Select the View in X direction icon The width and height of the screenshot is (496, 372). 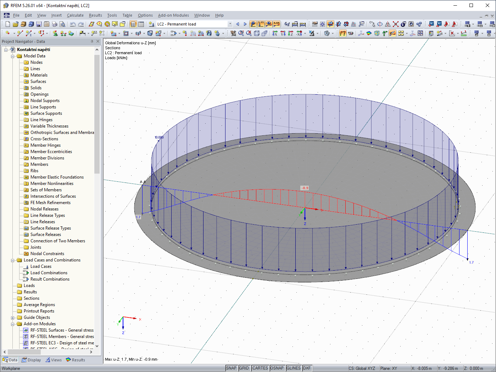click(275, 33)
